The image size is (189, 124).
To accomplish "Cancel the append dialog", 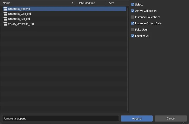I will coord(171,118).
